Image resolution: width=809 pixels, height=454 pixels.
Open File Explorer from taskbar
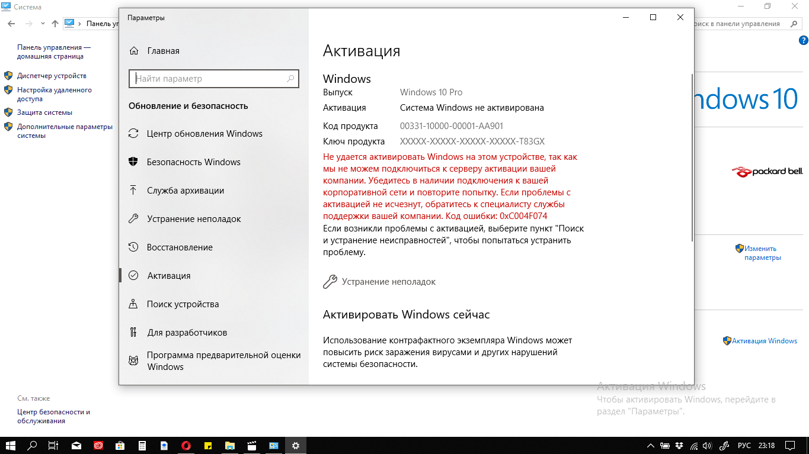230,445
